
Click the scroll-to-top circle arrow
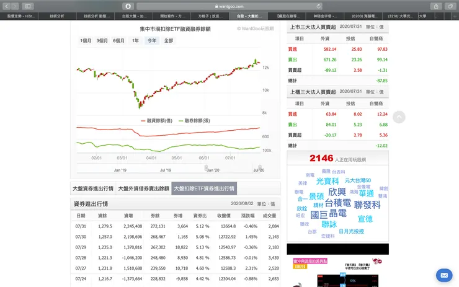click(399, 117)
